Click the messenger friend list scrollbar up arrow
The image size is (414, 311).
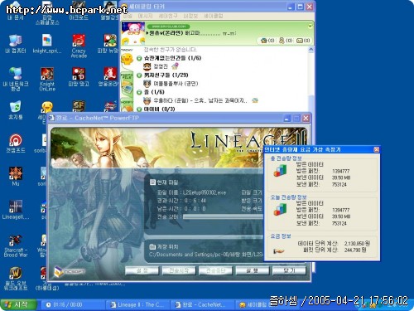[310, 50]
